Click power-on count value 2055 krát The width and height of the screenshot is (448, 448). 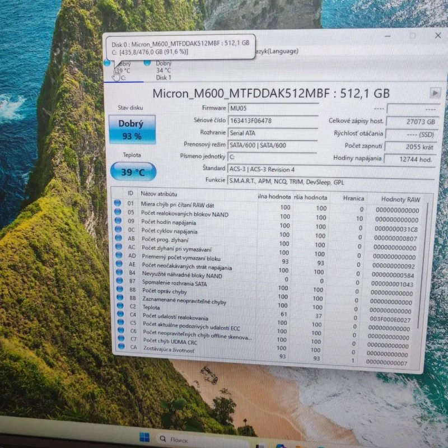click(x=411, y=147)
